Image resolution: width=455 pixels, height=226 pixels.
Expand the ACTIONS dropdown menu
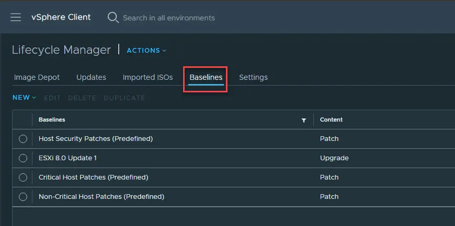point(146,51)
